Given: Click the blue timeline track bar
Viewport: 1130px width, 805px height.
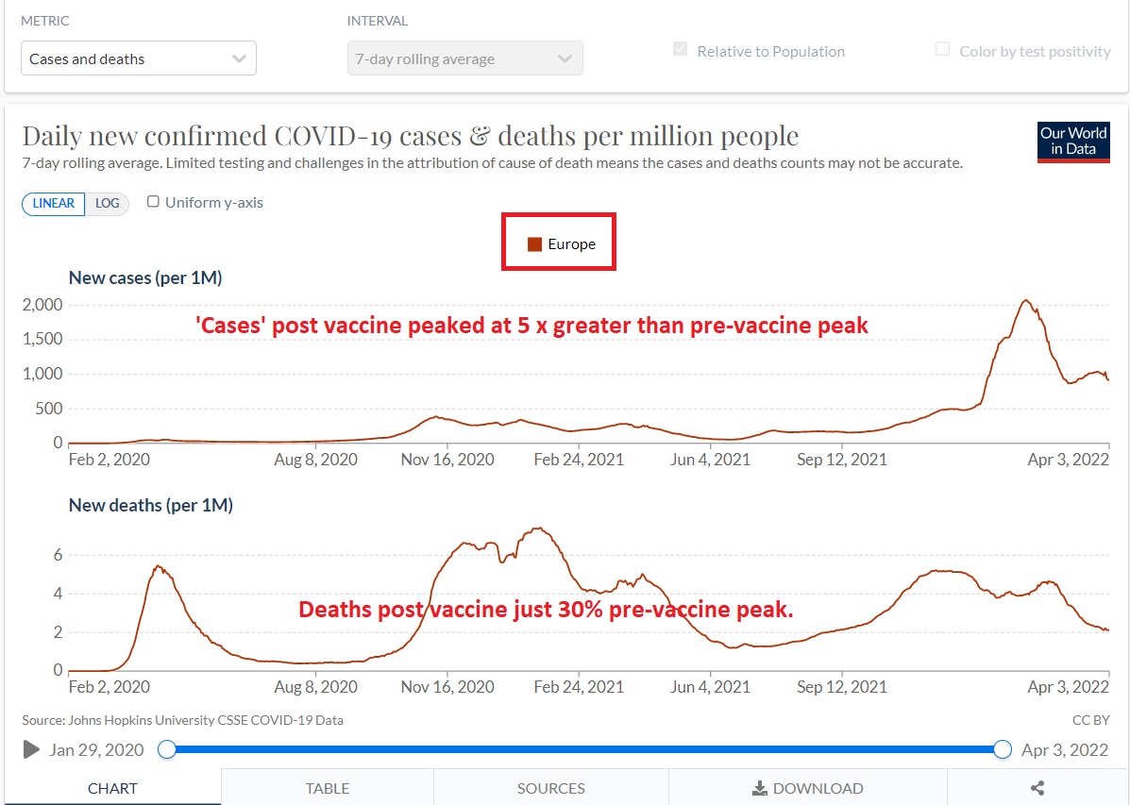Looking at the screenshot, I should [585, 749].
